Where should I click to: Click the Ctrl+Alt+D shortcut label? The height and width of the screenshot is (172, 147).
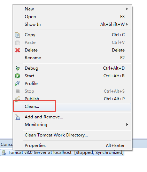pos(114,68)
